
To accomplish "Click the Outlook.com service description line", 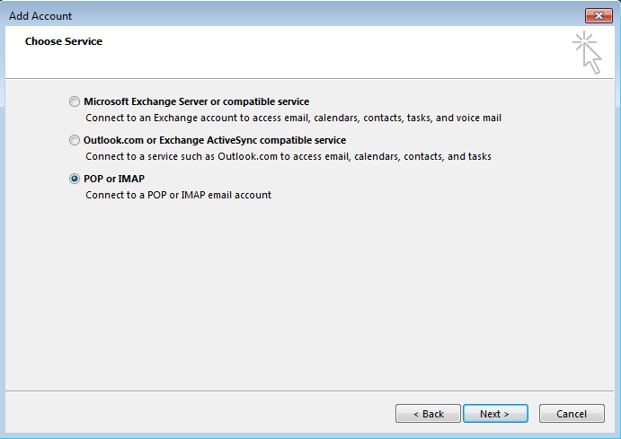I will coord(288,156).
